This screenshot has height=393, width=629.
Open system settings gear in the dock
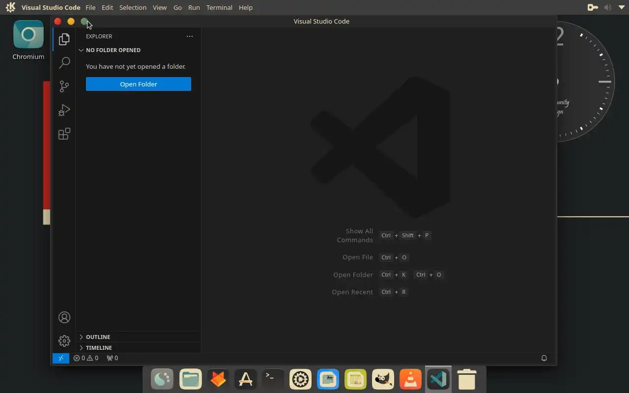[x=301, y=379]
